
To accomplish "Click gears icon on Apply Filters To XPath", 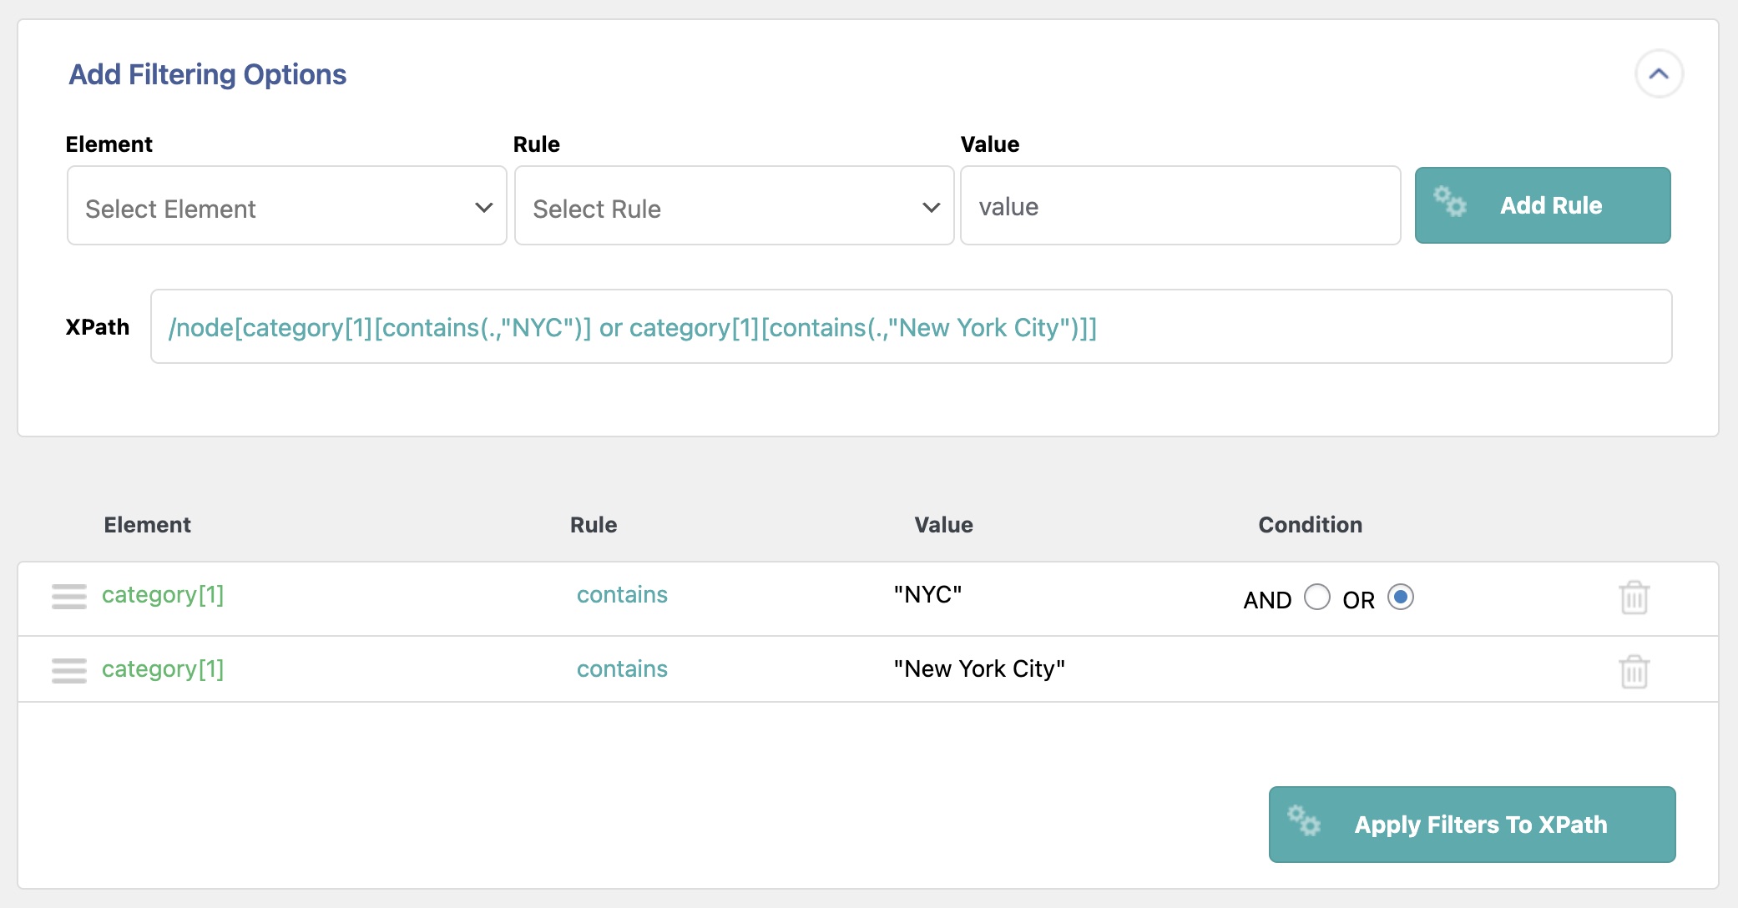I will 1304,821.
